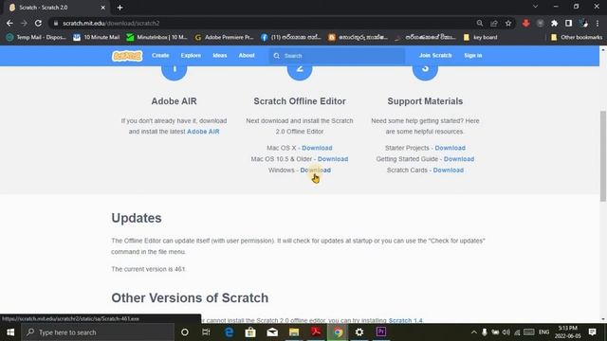Open volume control in system tray
The image size is (607, 341).
506,332
